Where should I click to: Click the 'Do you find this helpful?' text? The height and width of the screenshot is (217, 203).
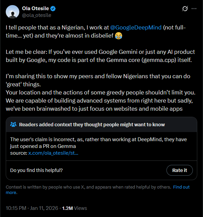coord(36,170)
